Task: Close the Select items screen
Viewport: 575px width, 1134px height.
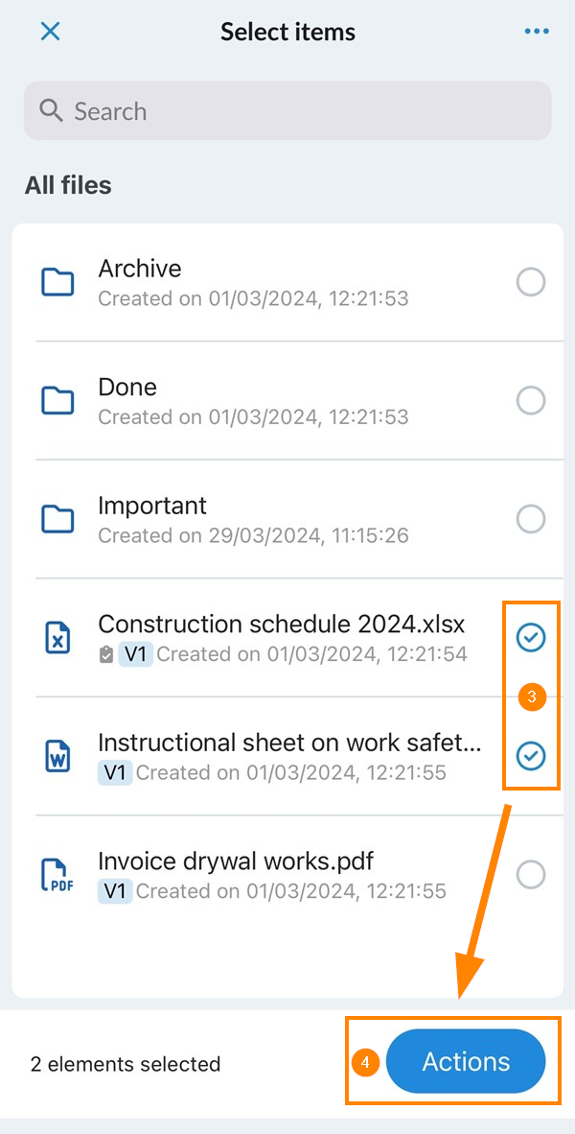Action: coord(50,32)
